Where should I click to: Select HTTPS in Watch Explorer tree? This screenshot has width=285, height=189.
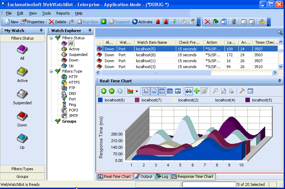point(74,82)
